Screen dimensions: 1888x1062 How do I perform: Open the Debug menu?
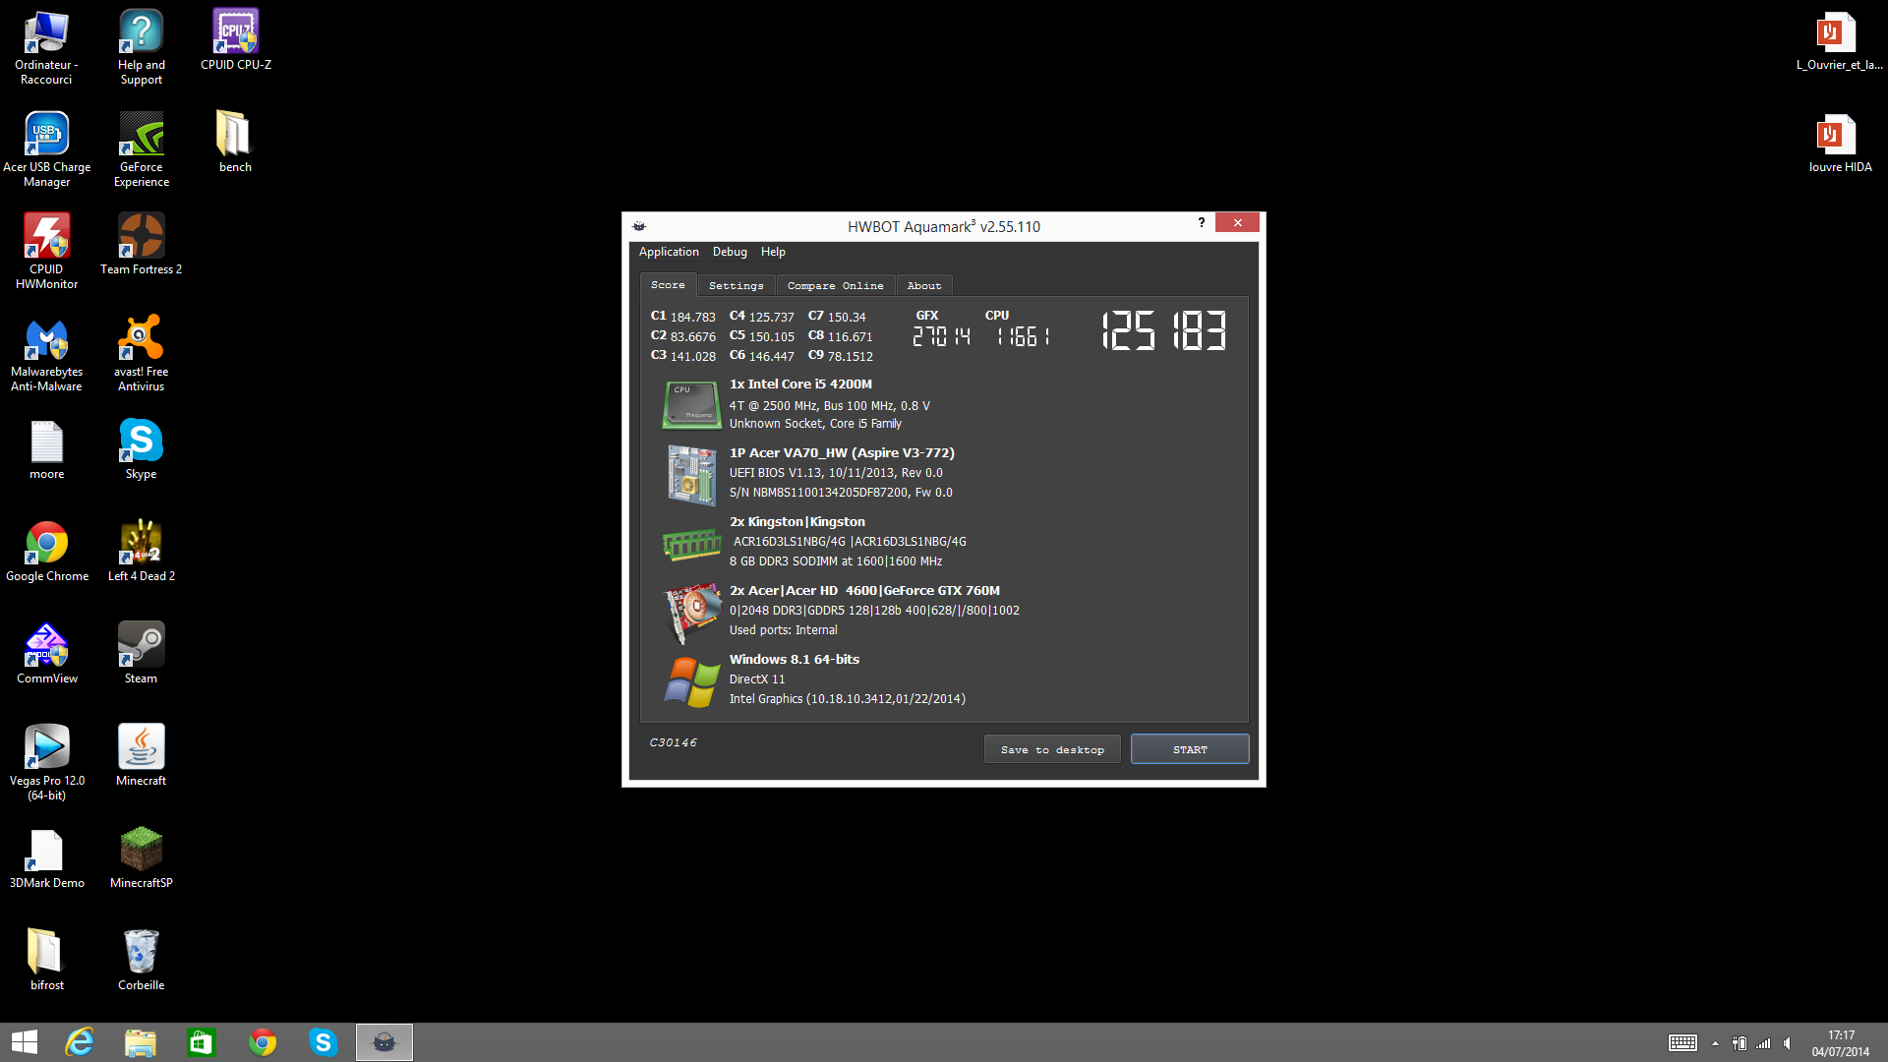point(730,252)
